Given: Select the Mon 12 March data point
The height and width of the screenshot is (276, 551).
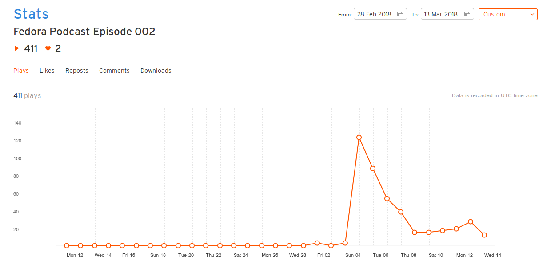Looking at the screenshot, I should [x=471, y=222].
